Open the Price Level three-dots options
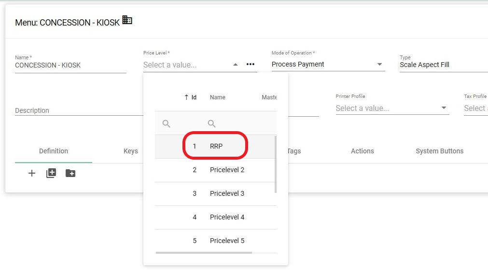Viewport: 488px width, 272px height. 250,64
